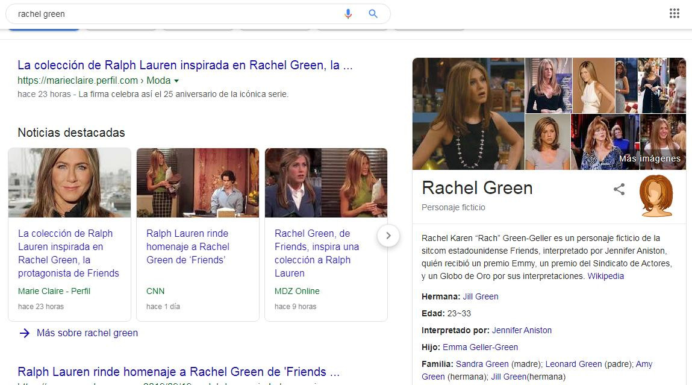Click arrow icon beside Más sobre rachel green
Viewport: 692px width, 385px height.
click(25, 333)
